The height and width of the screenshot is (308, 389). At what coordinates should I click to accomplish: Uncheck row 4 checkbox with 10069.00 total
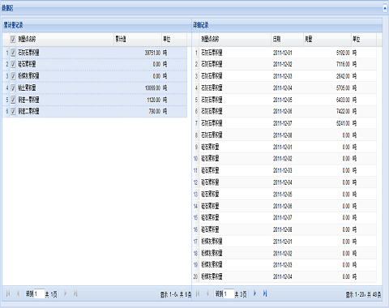coord(13,88)
